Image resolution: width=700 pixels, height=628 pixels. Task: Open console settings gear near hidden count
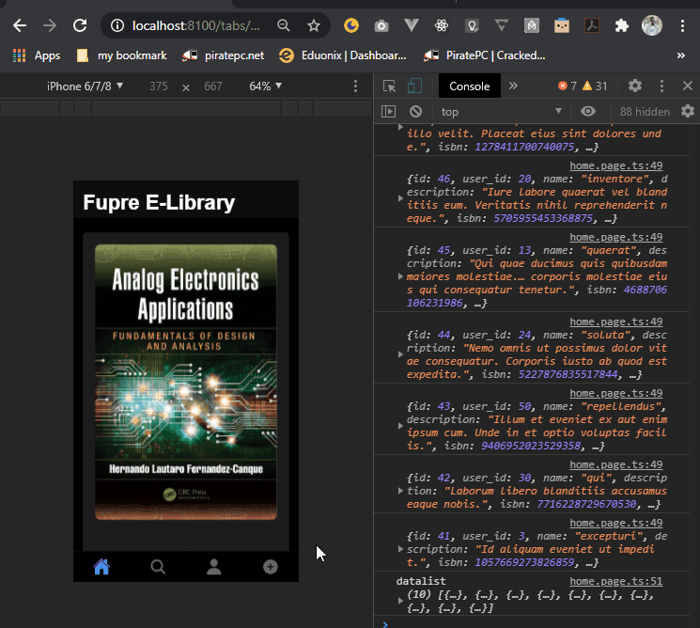(x=687, y=112)
